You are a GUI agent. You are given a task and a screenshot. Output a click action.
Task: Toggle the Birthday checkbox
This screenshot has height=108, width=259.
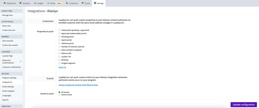pos(59,60)
